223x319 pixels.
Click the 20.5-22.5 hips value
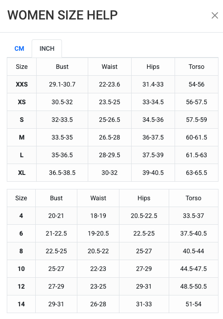144,216
